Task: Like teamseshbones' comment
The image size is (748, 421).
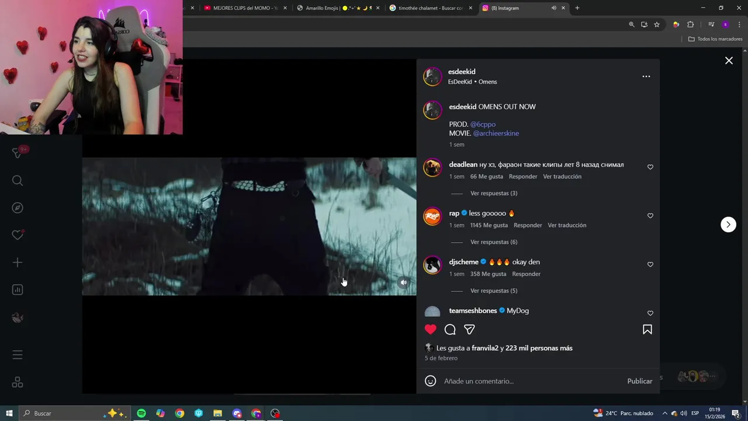Action: click(650, 313)
